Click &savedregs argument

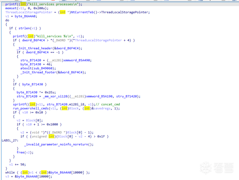pyautogui.click(x=101, y=108)
